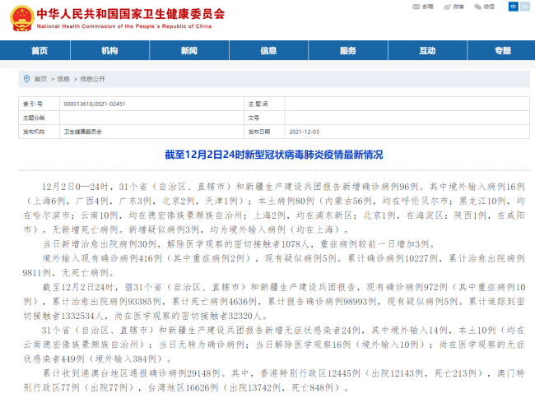Viewport: 535px width, 398px height.
Task: Click the 主题分类 label cell
Action: click(40, 118)
